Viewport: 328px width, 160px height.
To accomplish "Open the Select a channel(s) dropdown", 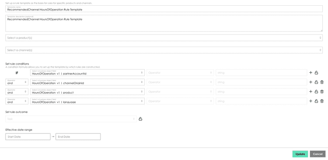I will 164,50.
